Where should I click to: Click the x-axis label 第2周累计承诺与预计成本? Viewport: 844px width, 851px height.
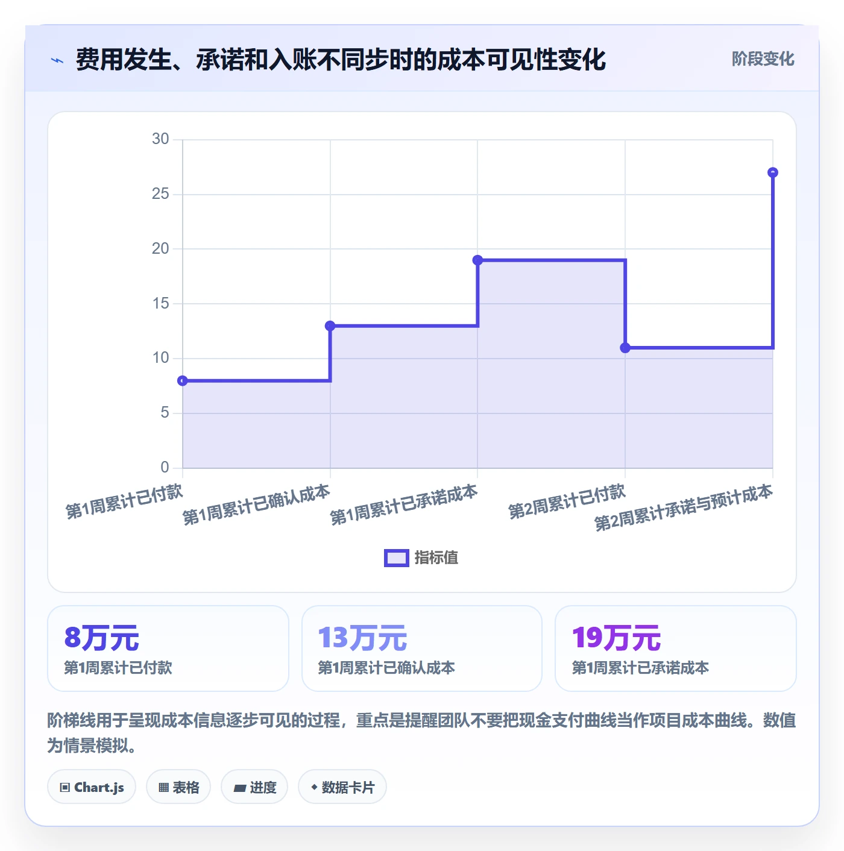point(684,508)
